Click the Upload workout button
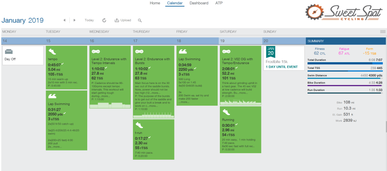This screenshot has height=171, width=387. (123, 20)
